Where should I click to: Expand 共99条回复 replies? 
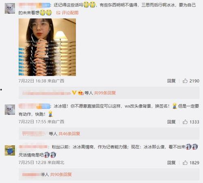click(105, 93)
